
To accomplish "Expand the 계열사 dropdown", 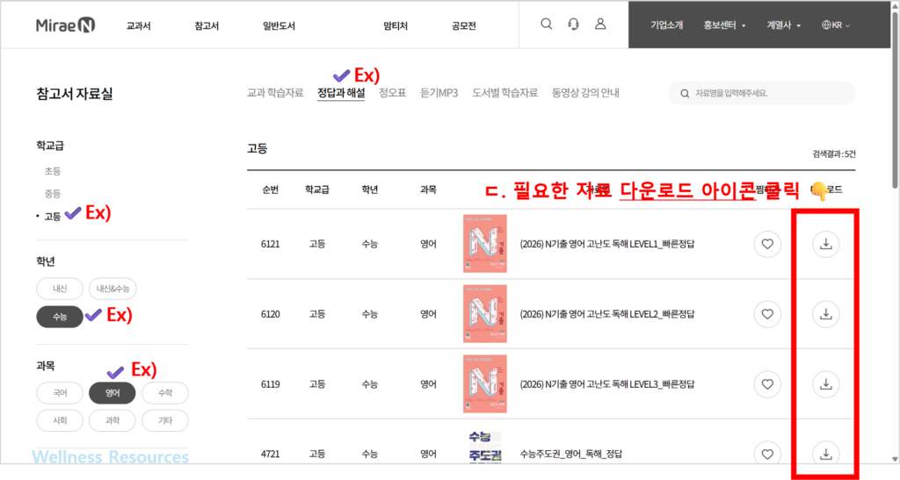I will coord(783,25).
